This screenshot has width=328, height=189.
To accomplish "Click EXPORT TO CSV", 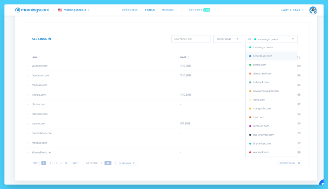I will [x=290, y=163].
